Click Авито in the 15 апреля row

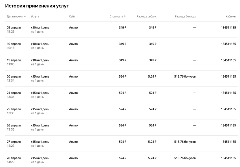point(73,60)
